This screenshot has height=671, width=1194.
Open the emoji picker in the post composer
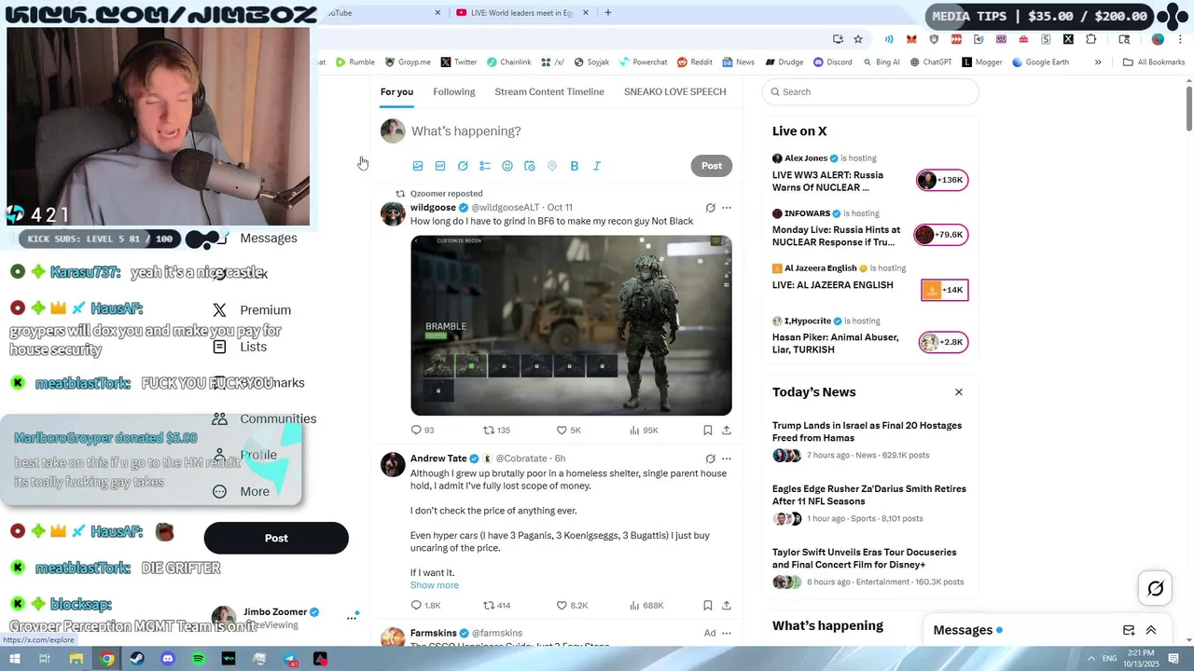[507, 166]
